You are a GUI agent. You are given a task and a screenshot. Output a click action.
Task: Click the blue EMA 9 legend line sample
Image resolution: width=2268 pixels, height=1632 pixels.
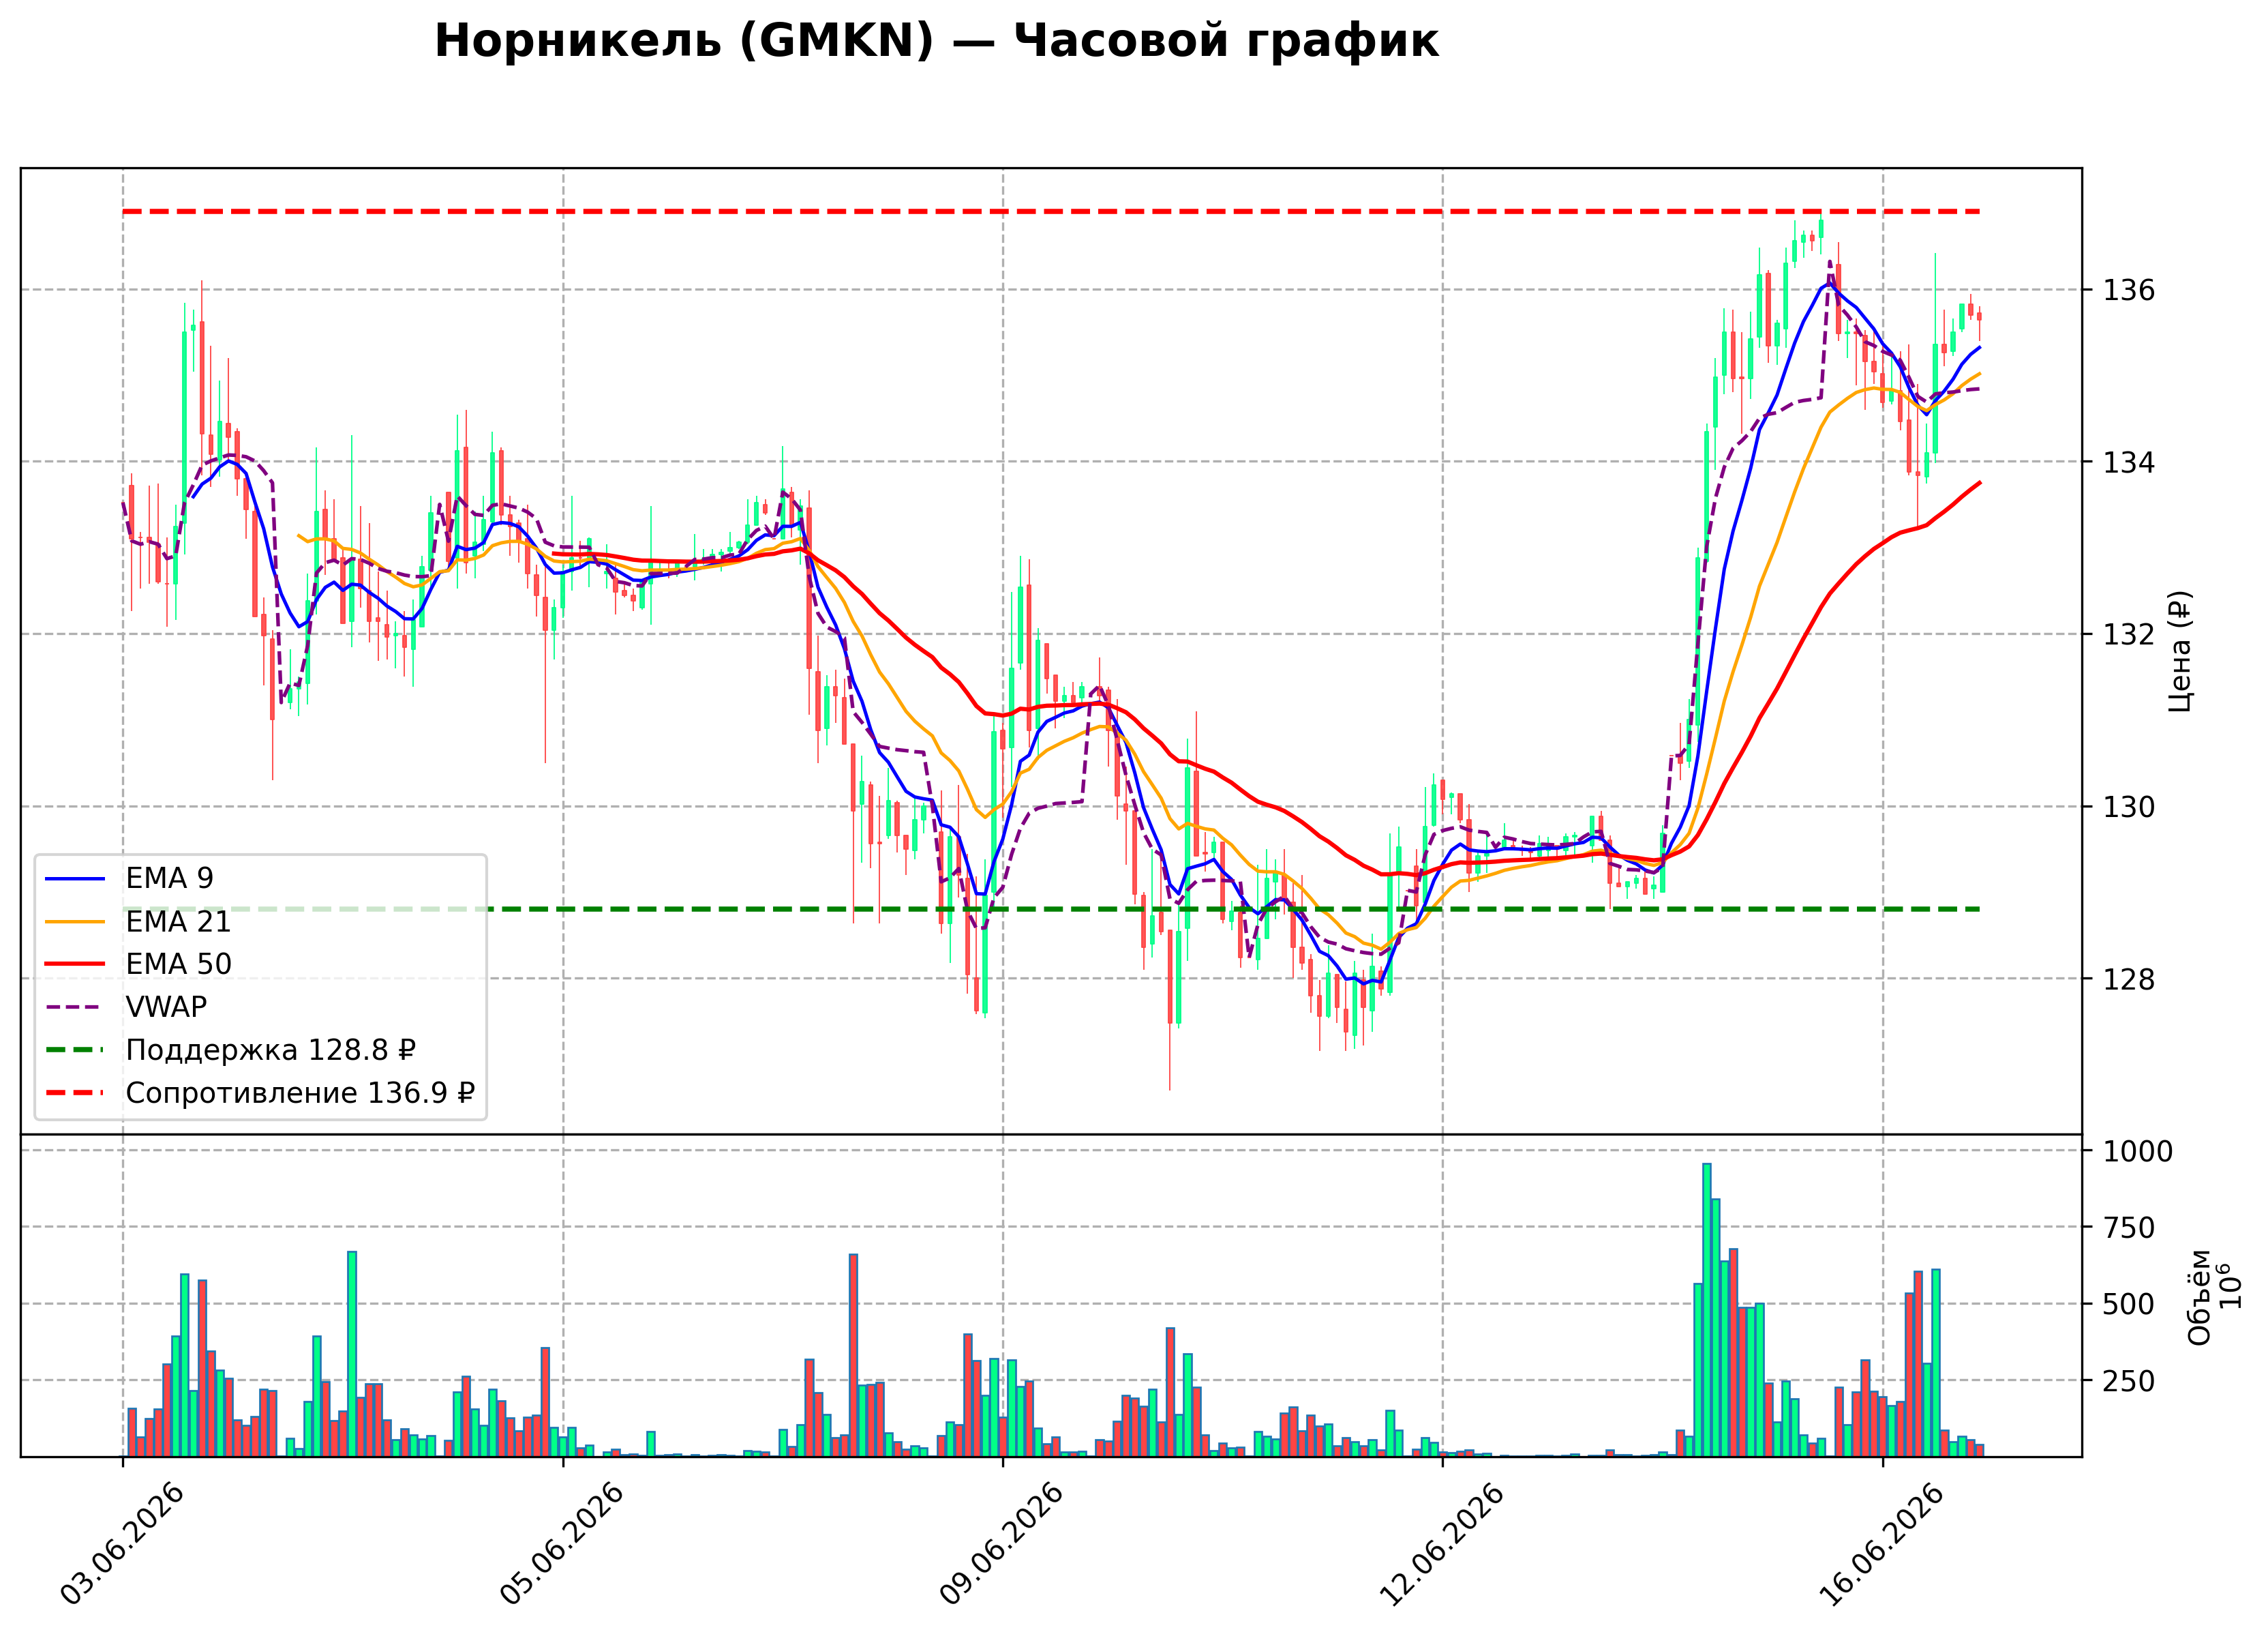pos(75,878)
